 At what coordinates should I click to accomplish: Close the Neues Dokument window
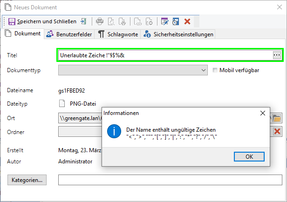280,7
